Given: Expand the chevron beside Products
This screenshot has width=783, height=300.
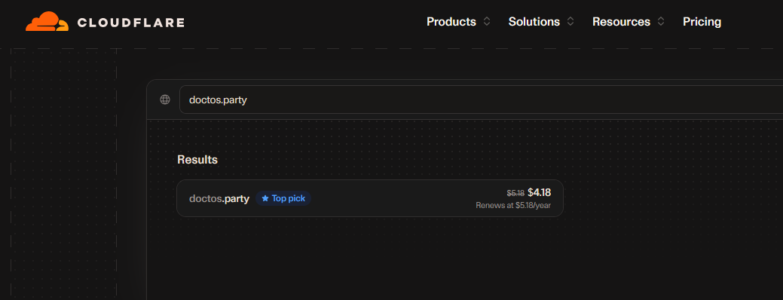Looking at the screenshot, I should click(x=487, y=22).
